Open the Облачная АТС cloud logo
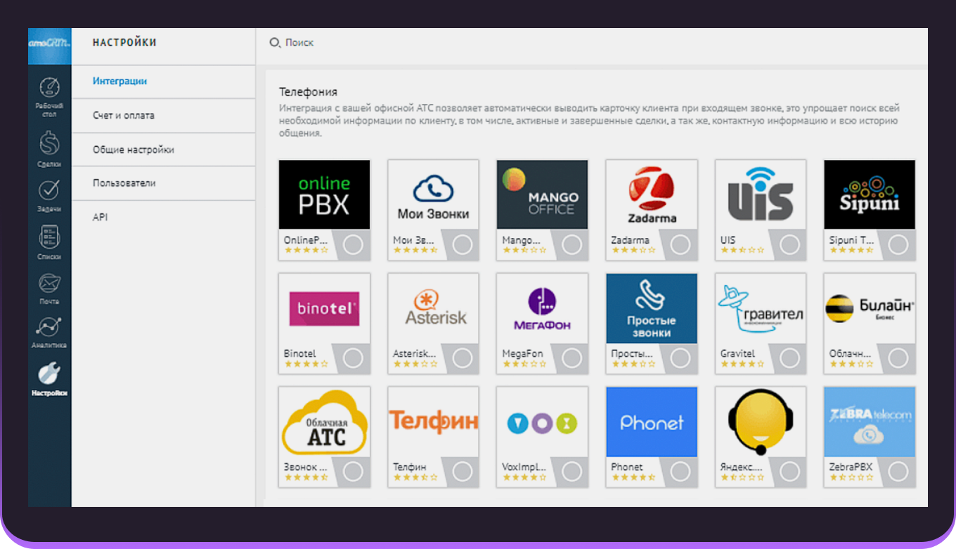 click(324, 421)
